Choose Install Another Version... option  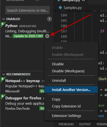point(71,90)
